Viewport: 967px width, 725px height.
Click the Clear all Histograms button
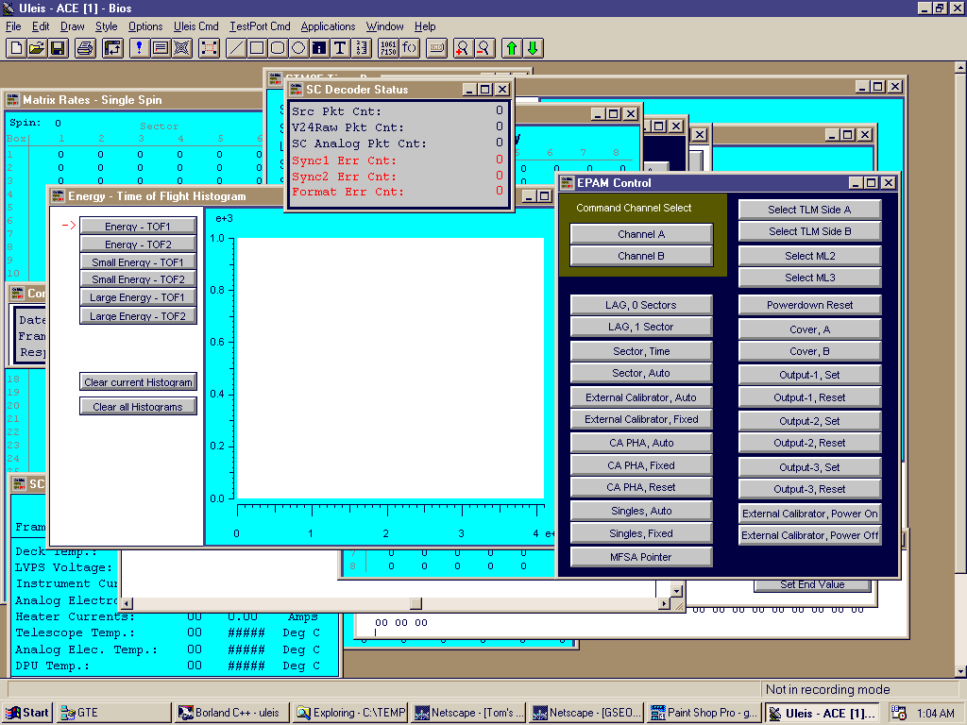click(138, 407)
